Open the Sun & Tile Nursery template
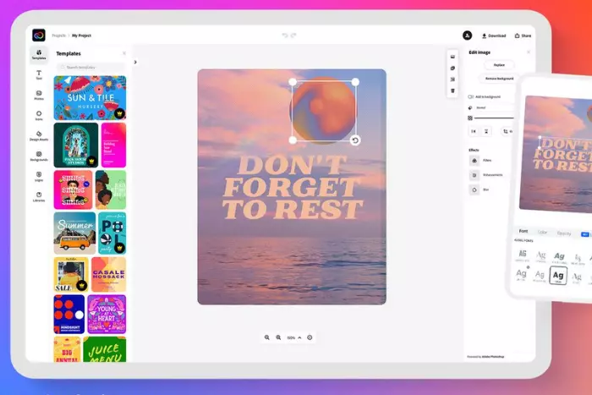This screenshot has width=592, height=395. 90,98
